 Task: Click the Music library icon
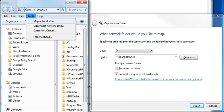point(10,92)
